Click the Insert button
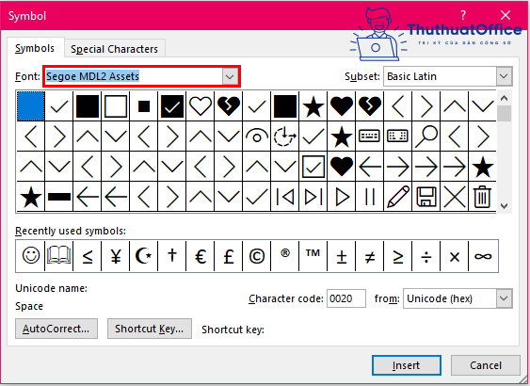530x386 pixels. [x=407, y=365]
